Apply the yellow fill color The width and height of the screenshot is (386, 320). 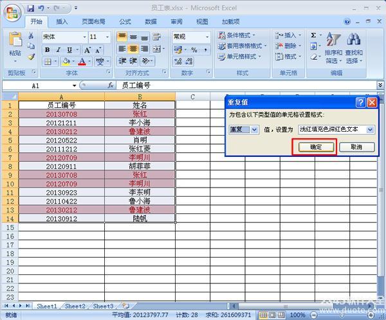click(x=66, y=62)
